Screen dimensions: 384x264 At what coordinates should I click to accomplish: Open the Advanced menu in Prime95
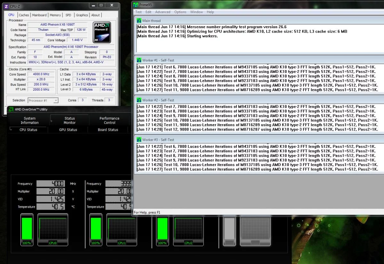pyautogui.click(x=163, y=12)
